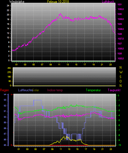Select '87' on the humidity axis
The height and width of the screenshot is (153, 128).
5,134
